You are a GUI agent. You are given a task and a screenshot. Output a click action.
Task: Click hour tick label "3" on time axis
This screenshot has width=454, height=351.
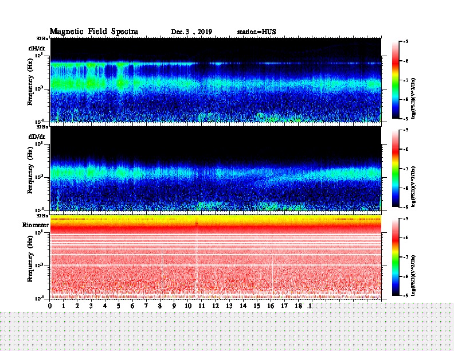point(91,306)
